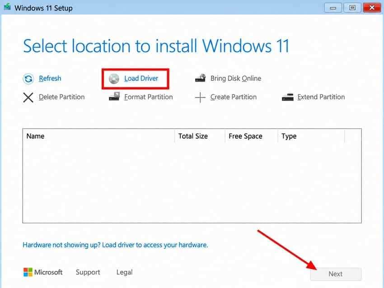
Task: Close the Windows 11 Setup window
Action: click(x=372, y=8)
